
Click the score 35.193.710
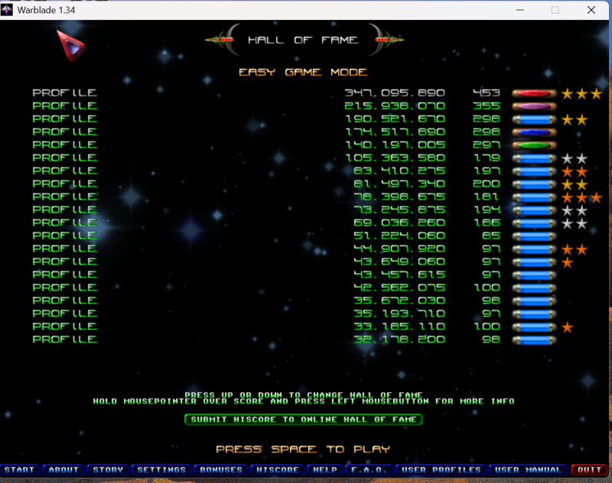click(x=399, y=313)
